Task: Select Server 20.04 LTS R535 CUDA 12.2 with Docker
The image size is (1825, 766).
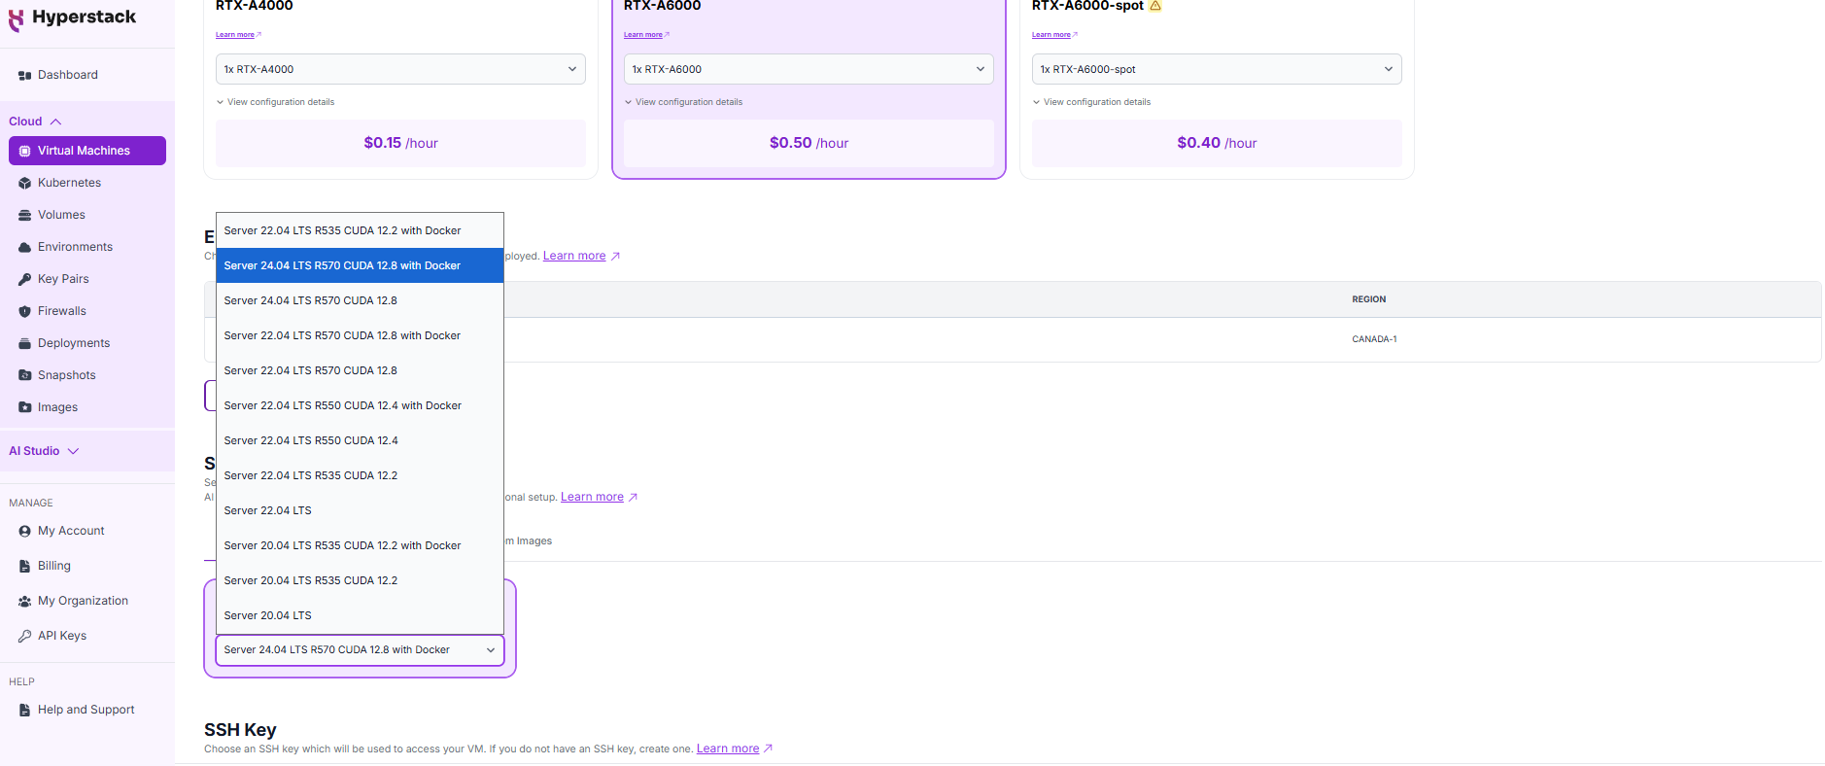Action: (x=360, y=545)
